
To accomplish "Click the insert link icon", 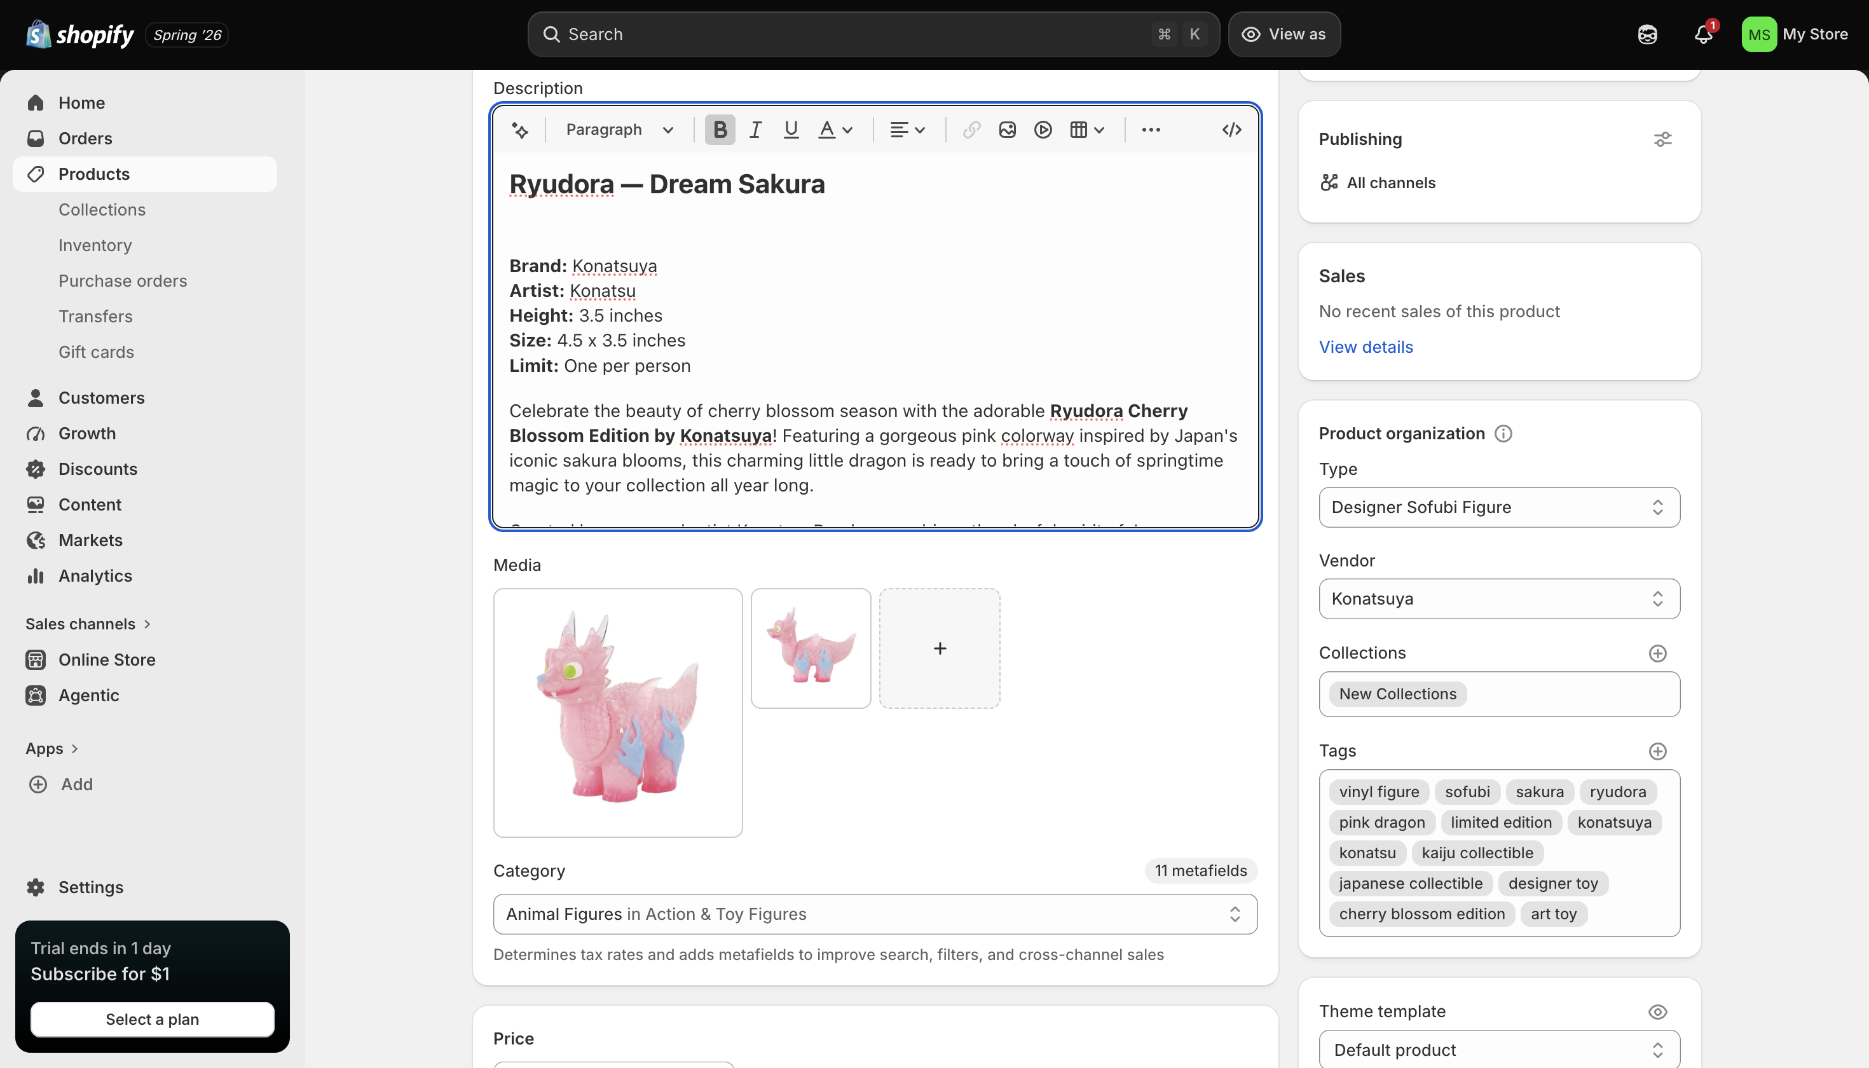I will [x=971, y=130].
